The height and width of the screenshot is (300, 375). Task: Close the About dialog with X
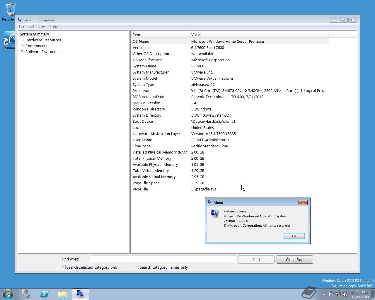303,202
